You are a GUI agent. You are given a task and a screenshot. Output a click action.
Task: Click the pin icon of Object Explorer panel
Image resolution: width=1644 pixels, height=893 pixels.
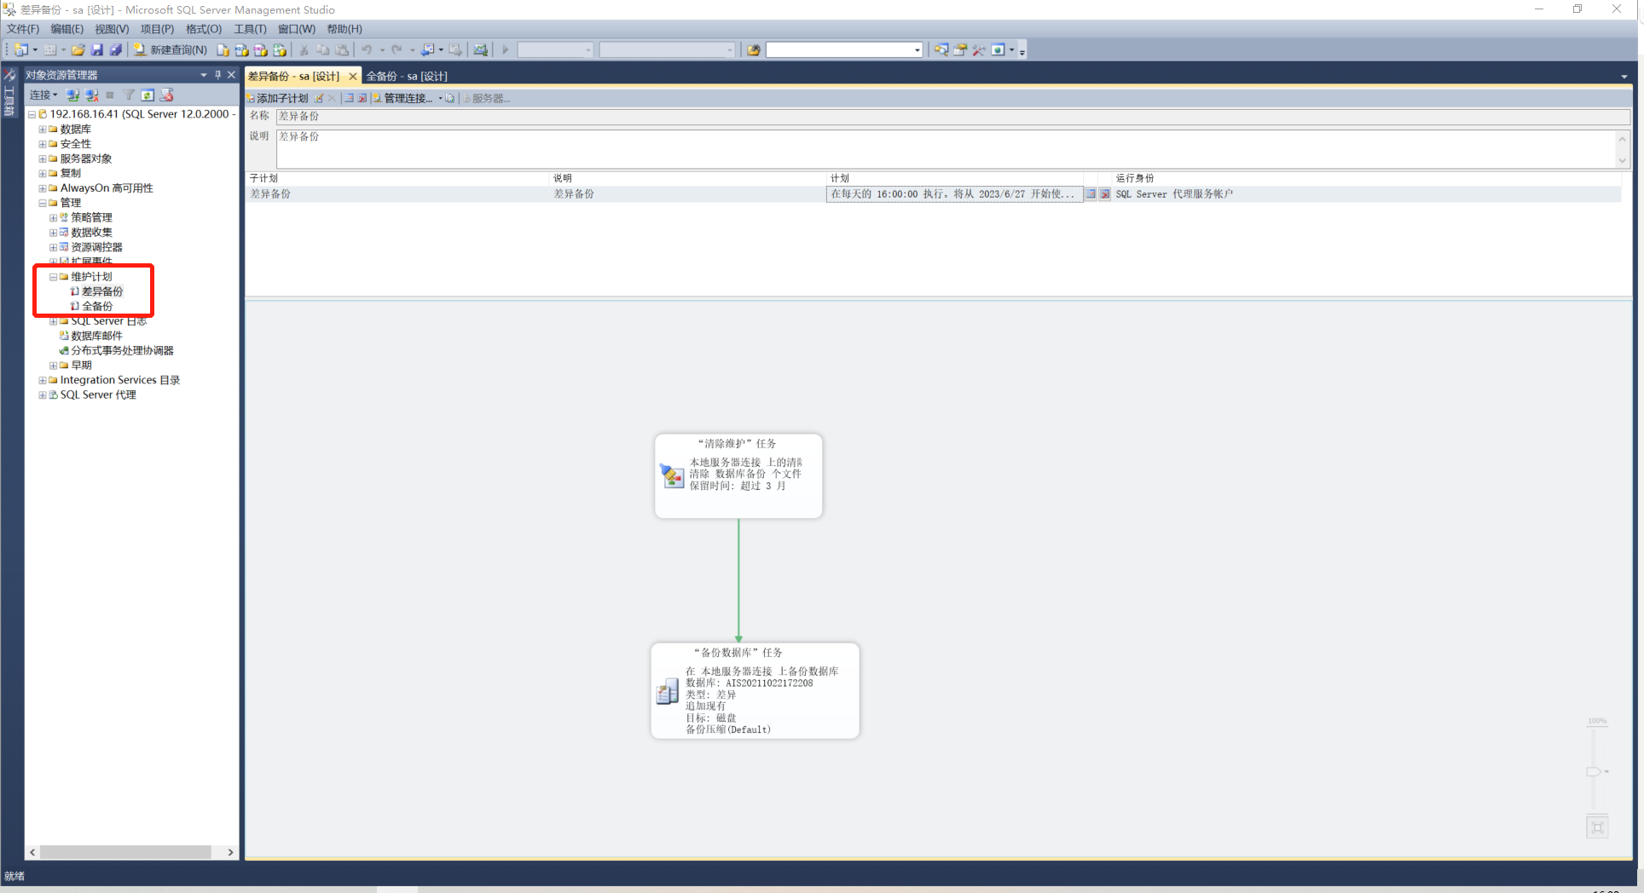[217, 75]
